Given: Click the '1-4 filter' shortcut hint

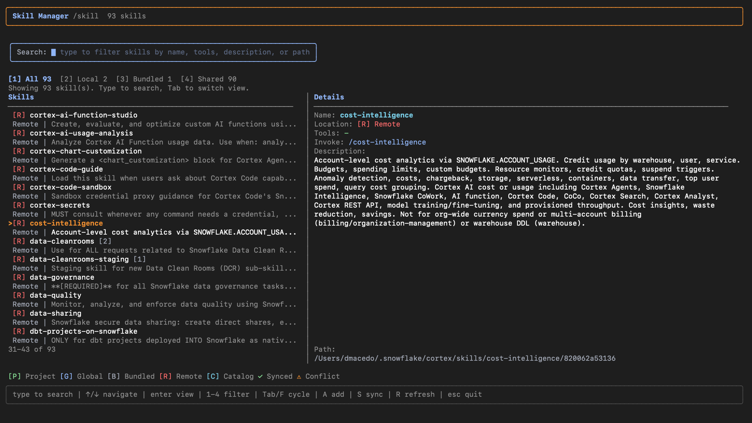Looking at the screenshot, I should click(228, 394).
